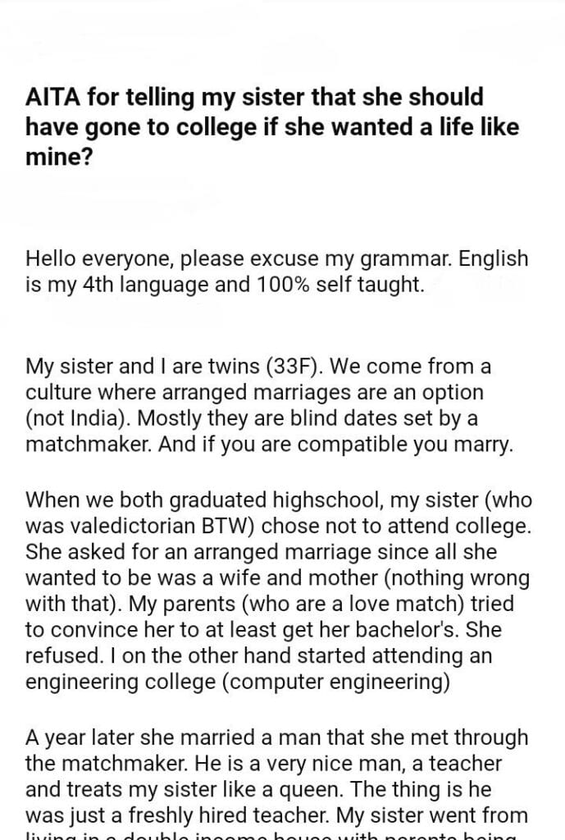Click the "Hello everyone" greeting paragraph

click(277, 273)
